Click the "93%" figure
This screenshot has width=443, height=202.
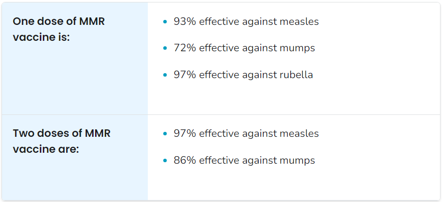point(185,21)
